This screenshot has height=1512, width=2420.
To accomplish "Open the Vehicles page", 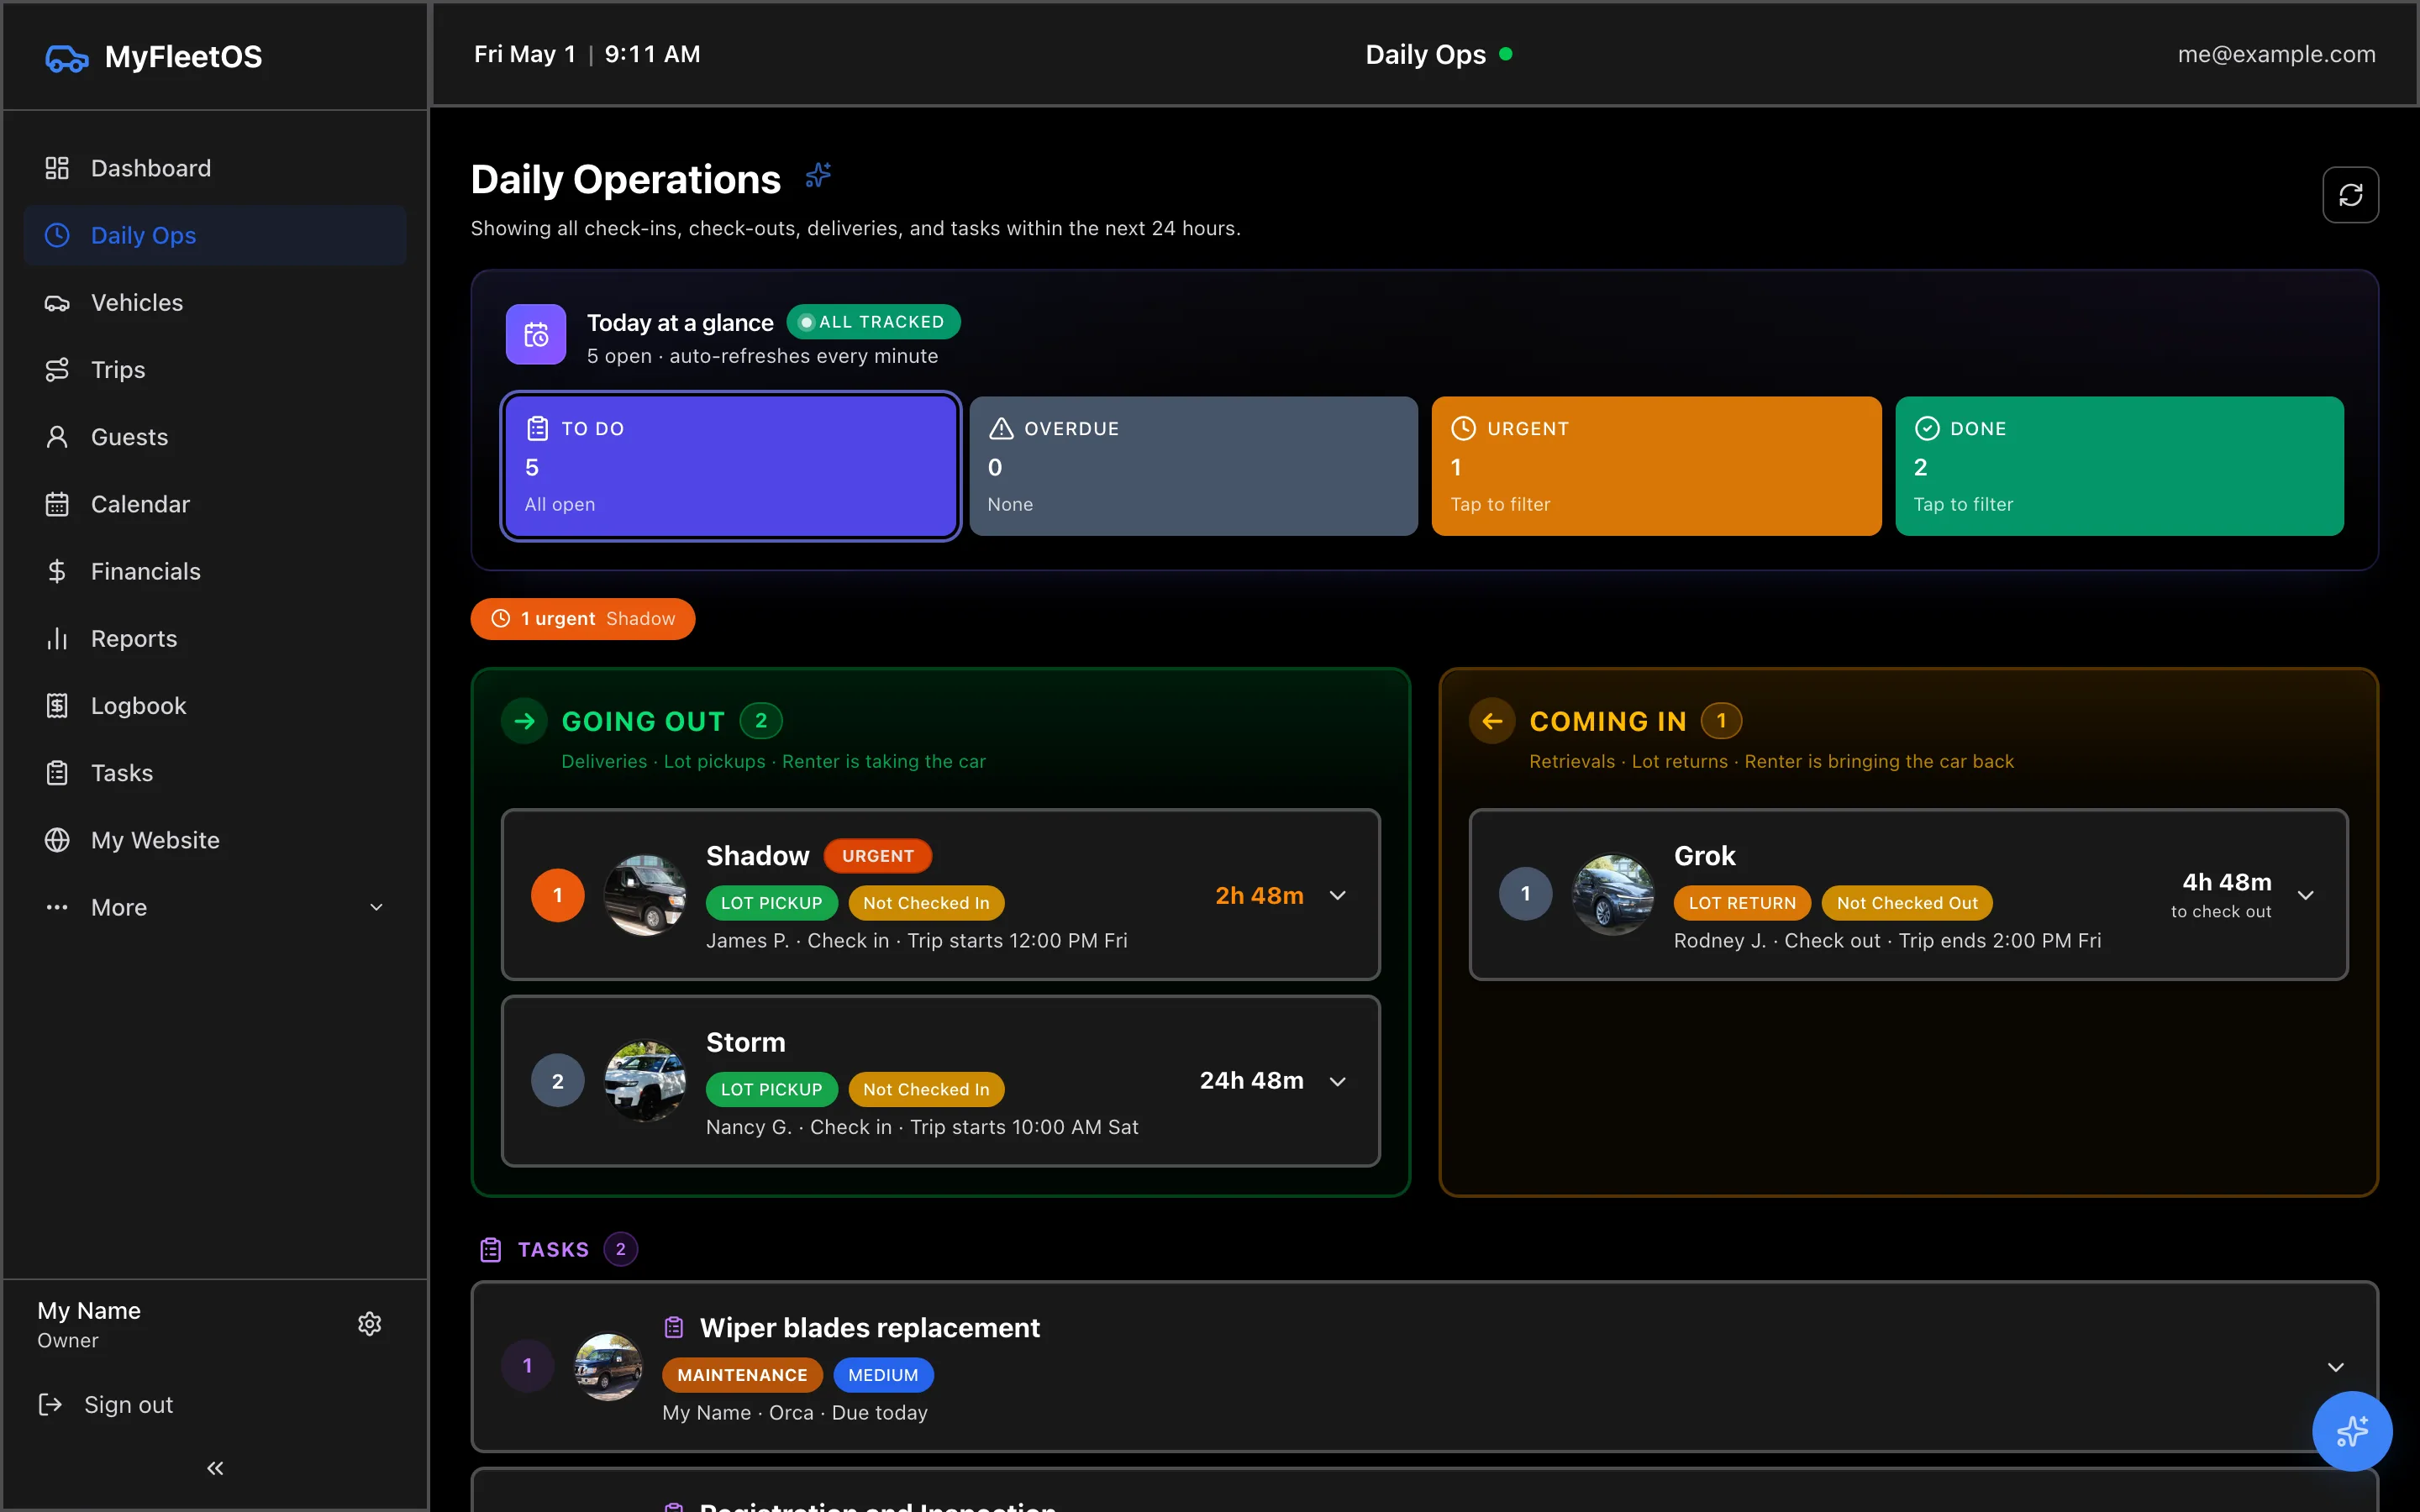I will (215, 303).
